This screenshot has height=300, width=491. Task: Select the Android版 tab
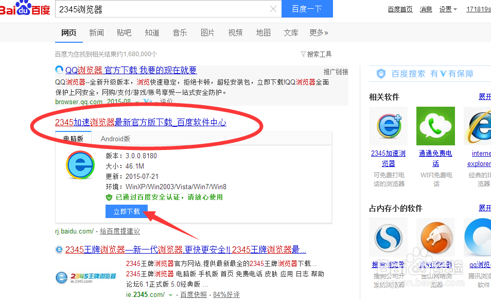coord(115,139)
